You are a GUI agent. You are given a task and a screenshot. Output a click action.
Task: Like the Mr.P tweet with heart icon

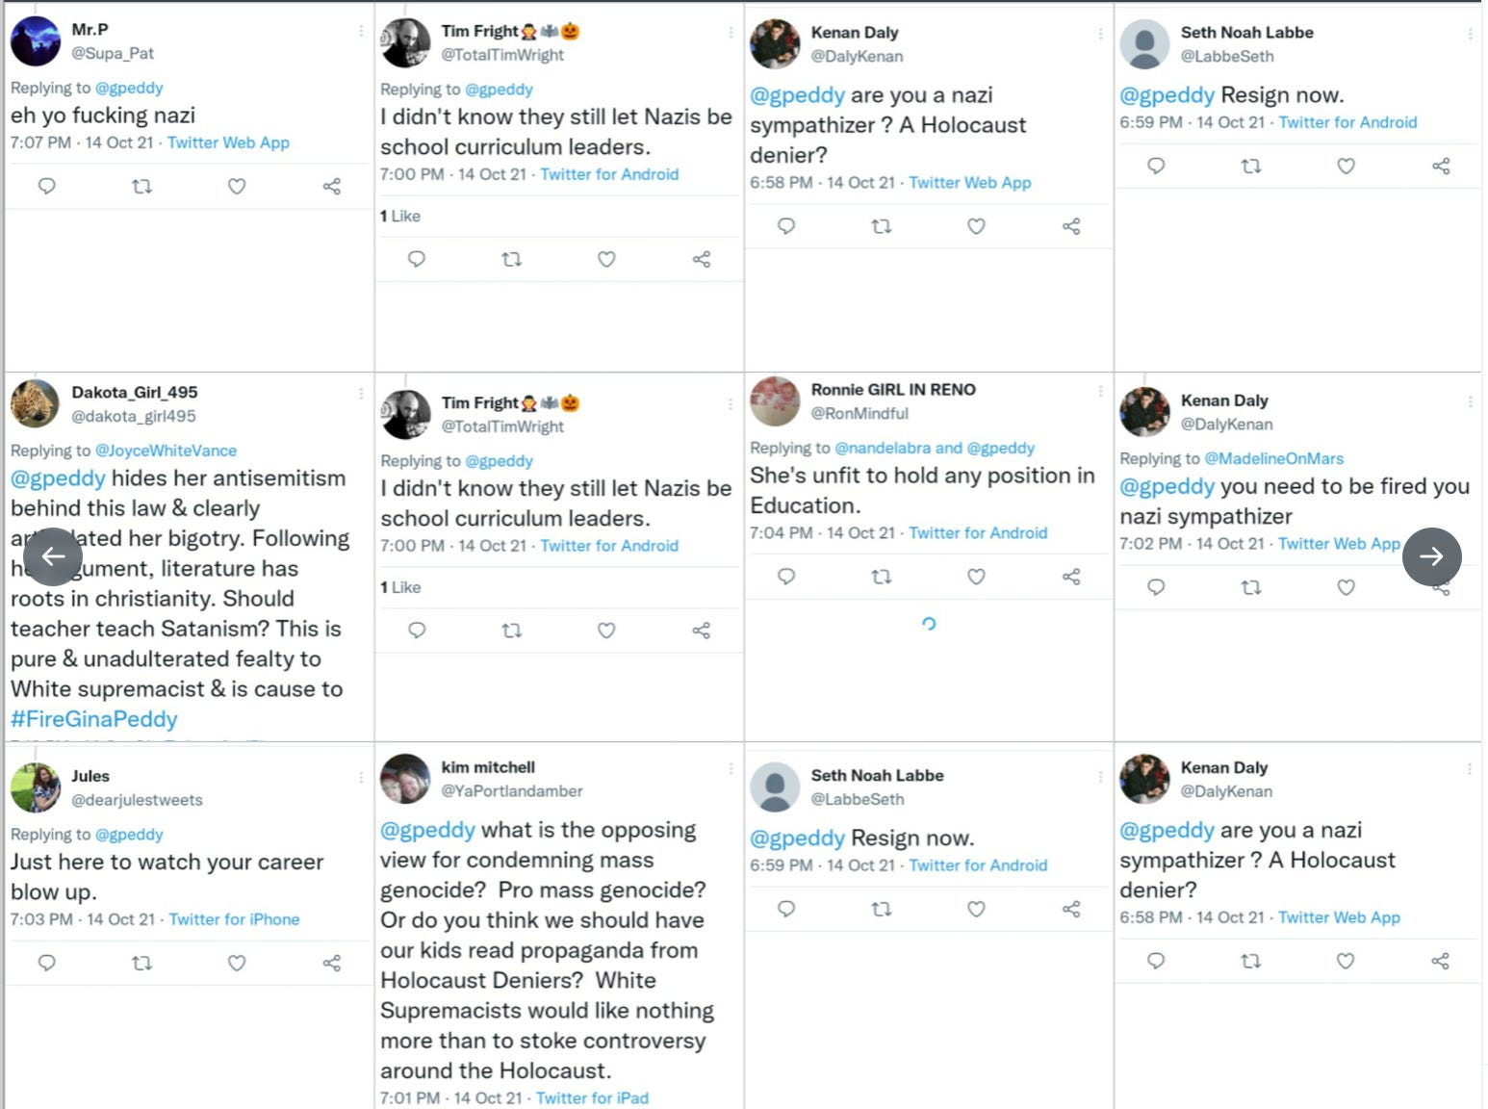click(x=237, y=186)
